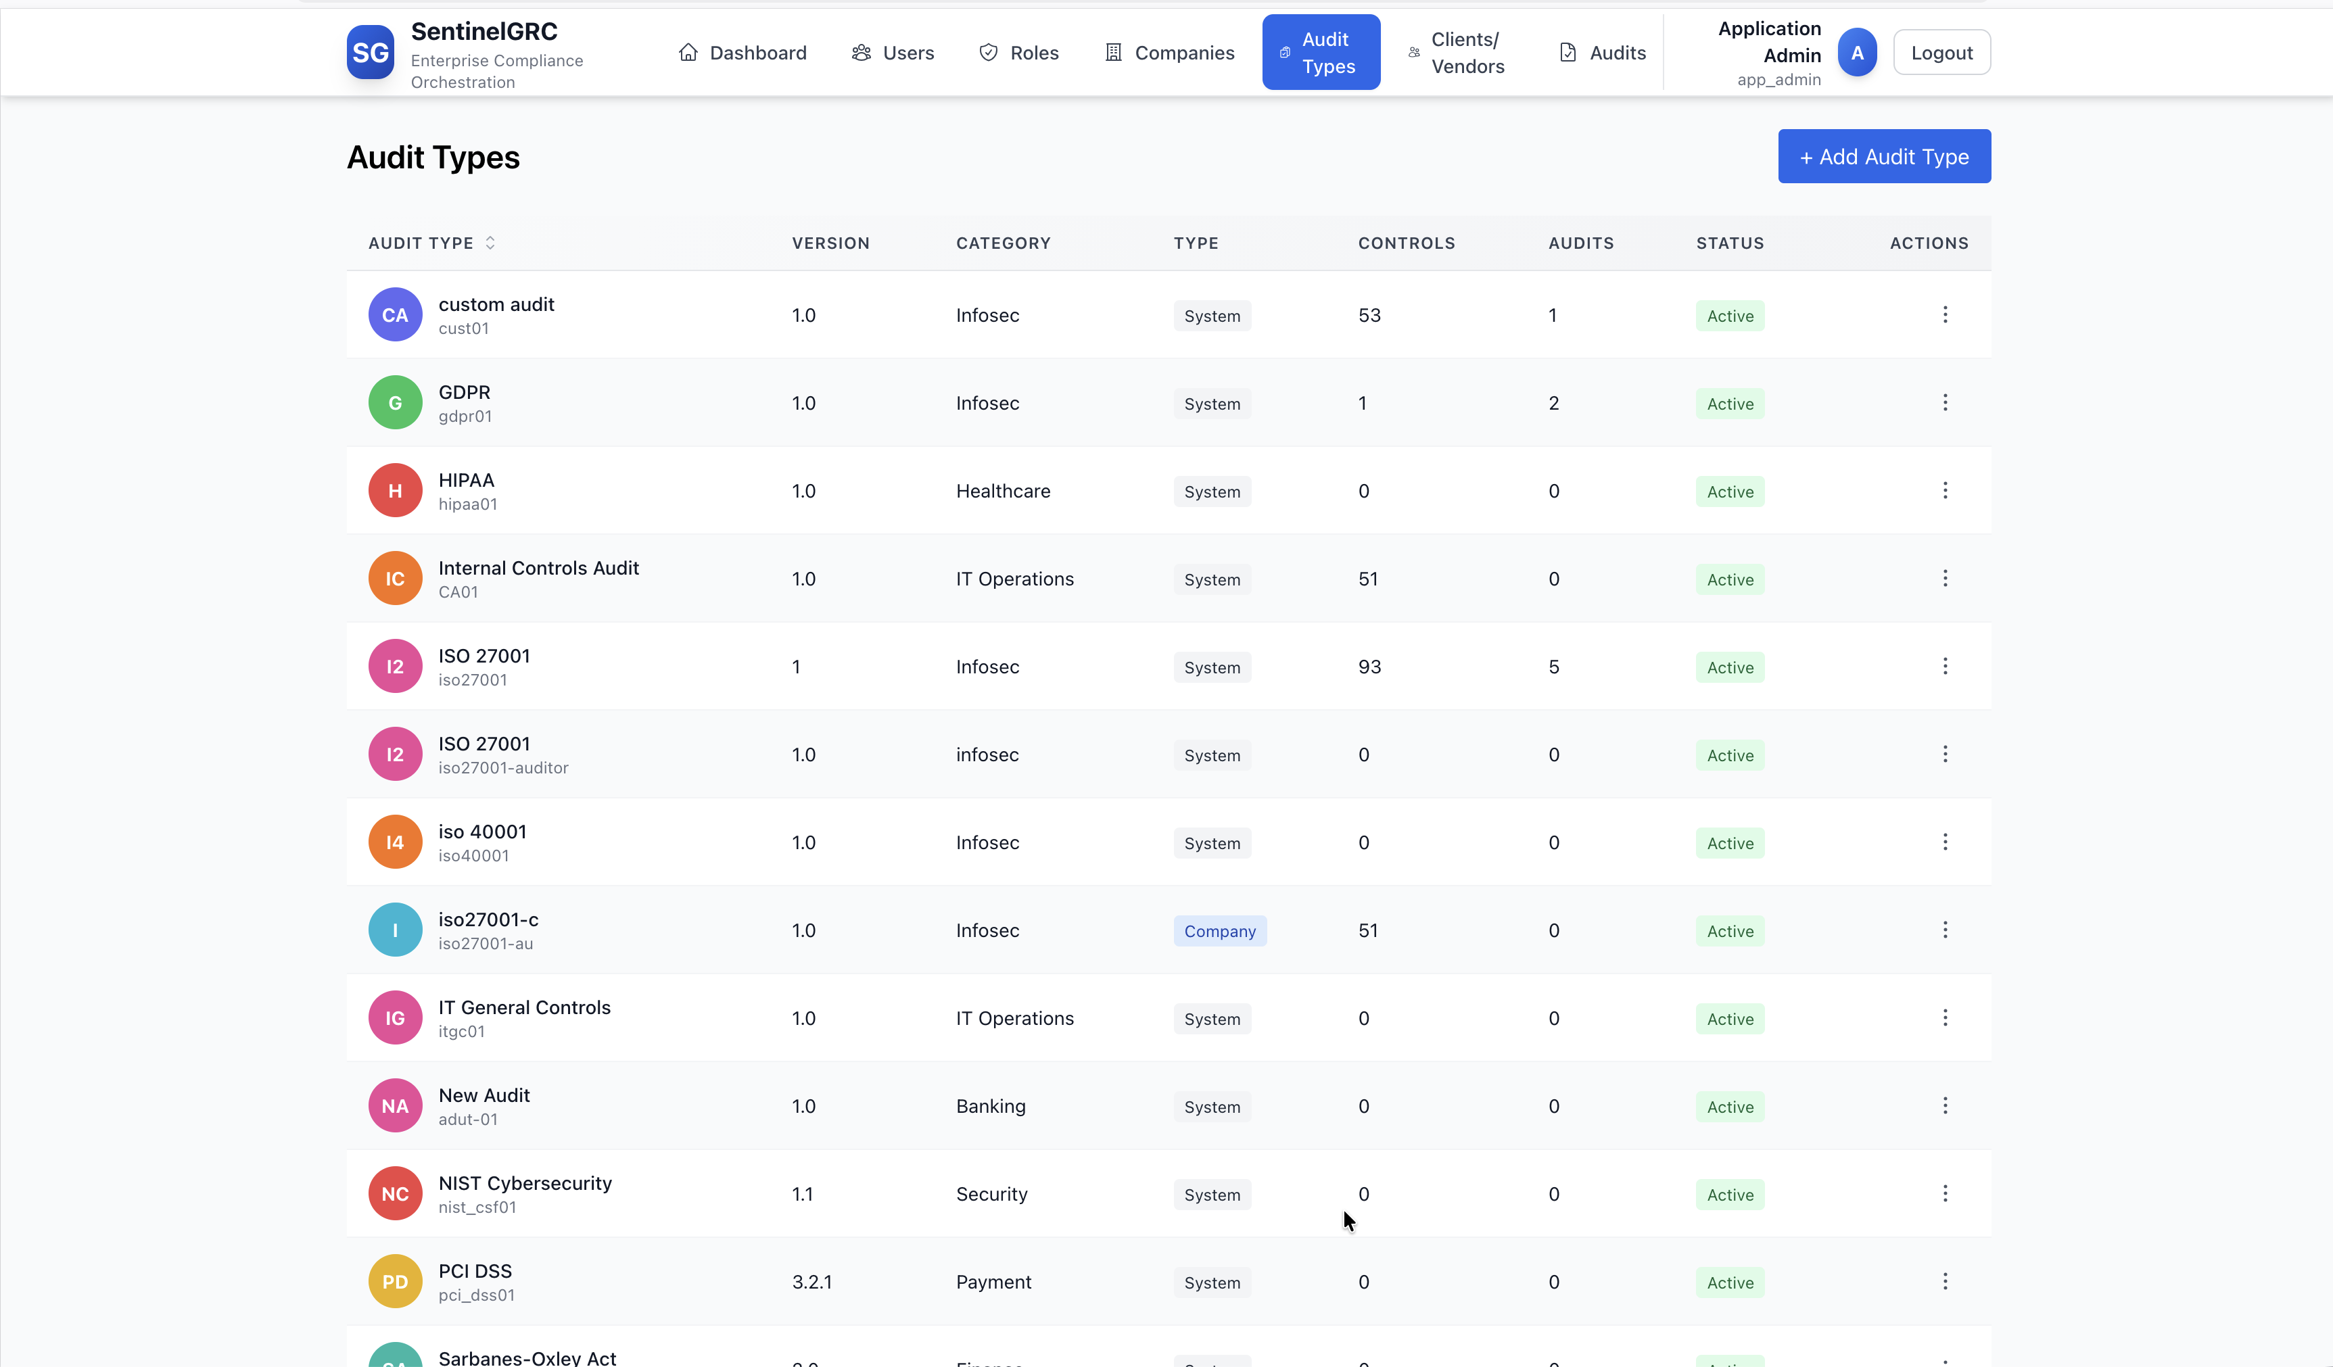2333x1367 pixels.
Task: Click the CA avatar for custom audit
Action: click(x=396, y=314)
